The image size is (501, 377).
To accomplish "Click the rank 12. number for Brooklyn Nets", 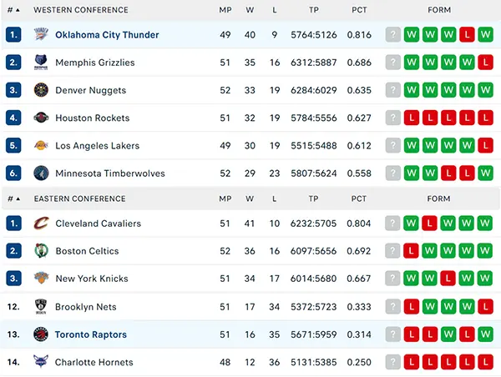I will (13, 306).
